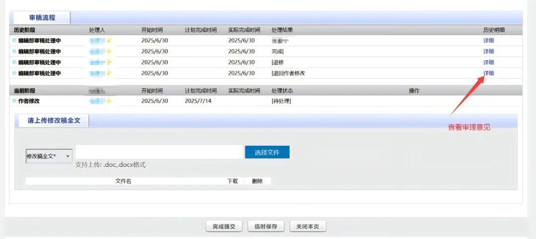This screenshot has width=536, height=239.
Task: Click yellow handler icon in the 作者修改 row
Action: pyautogui.click(x=109, y=101)
